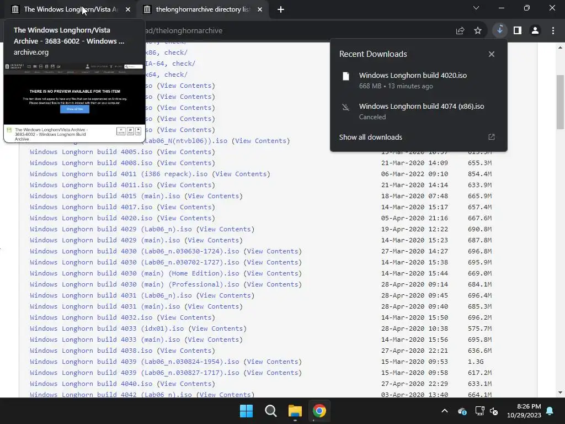
Task: Click the tab preview thumbnail of archive.org
Action: click(74, 102)
